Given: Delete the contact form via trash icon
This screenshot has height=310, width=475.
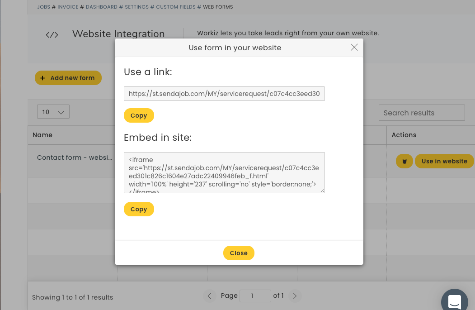Looking at the screenshot, I should coord(404,161).
